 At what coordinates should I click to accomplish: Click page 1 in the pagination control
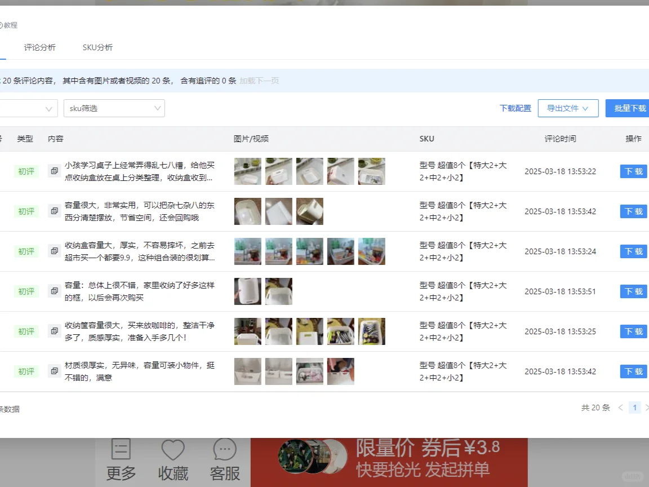[x=635, y=408]
